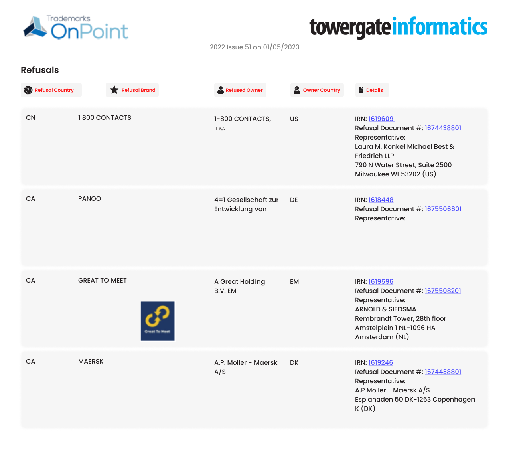Click the person icon beside Owner Country
The width and height of the screenshot is (509, 453).
[x=297, y=90]
